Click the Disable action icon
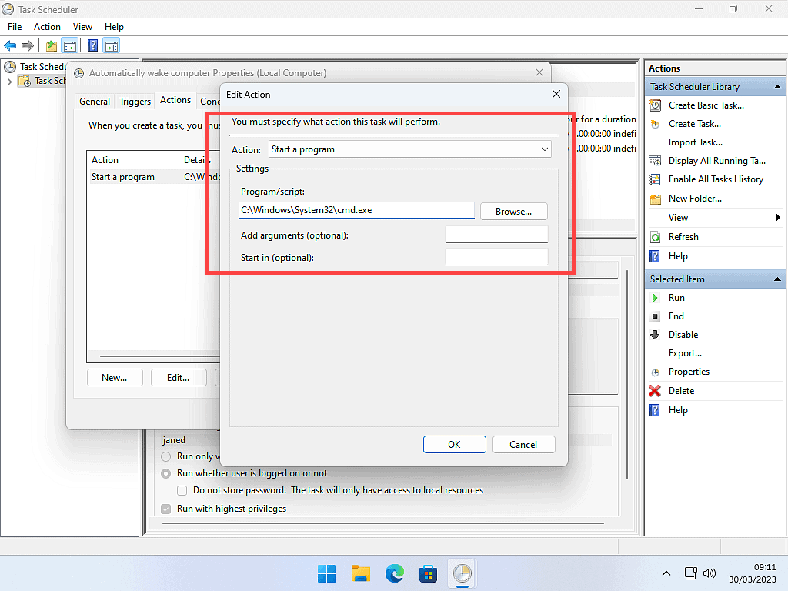This screenshot has width=788, height=591. [655, 335]
